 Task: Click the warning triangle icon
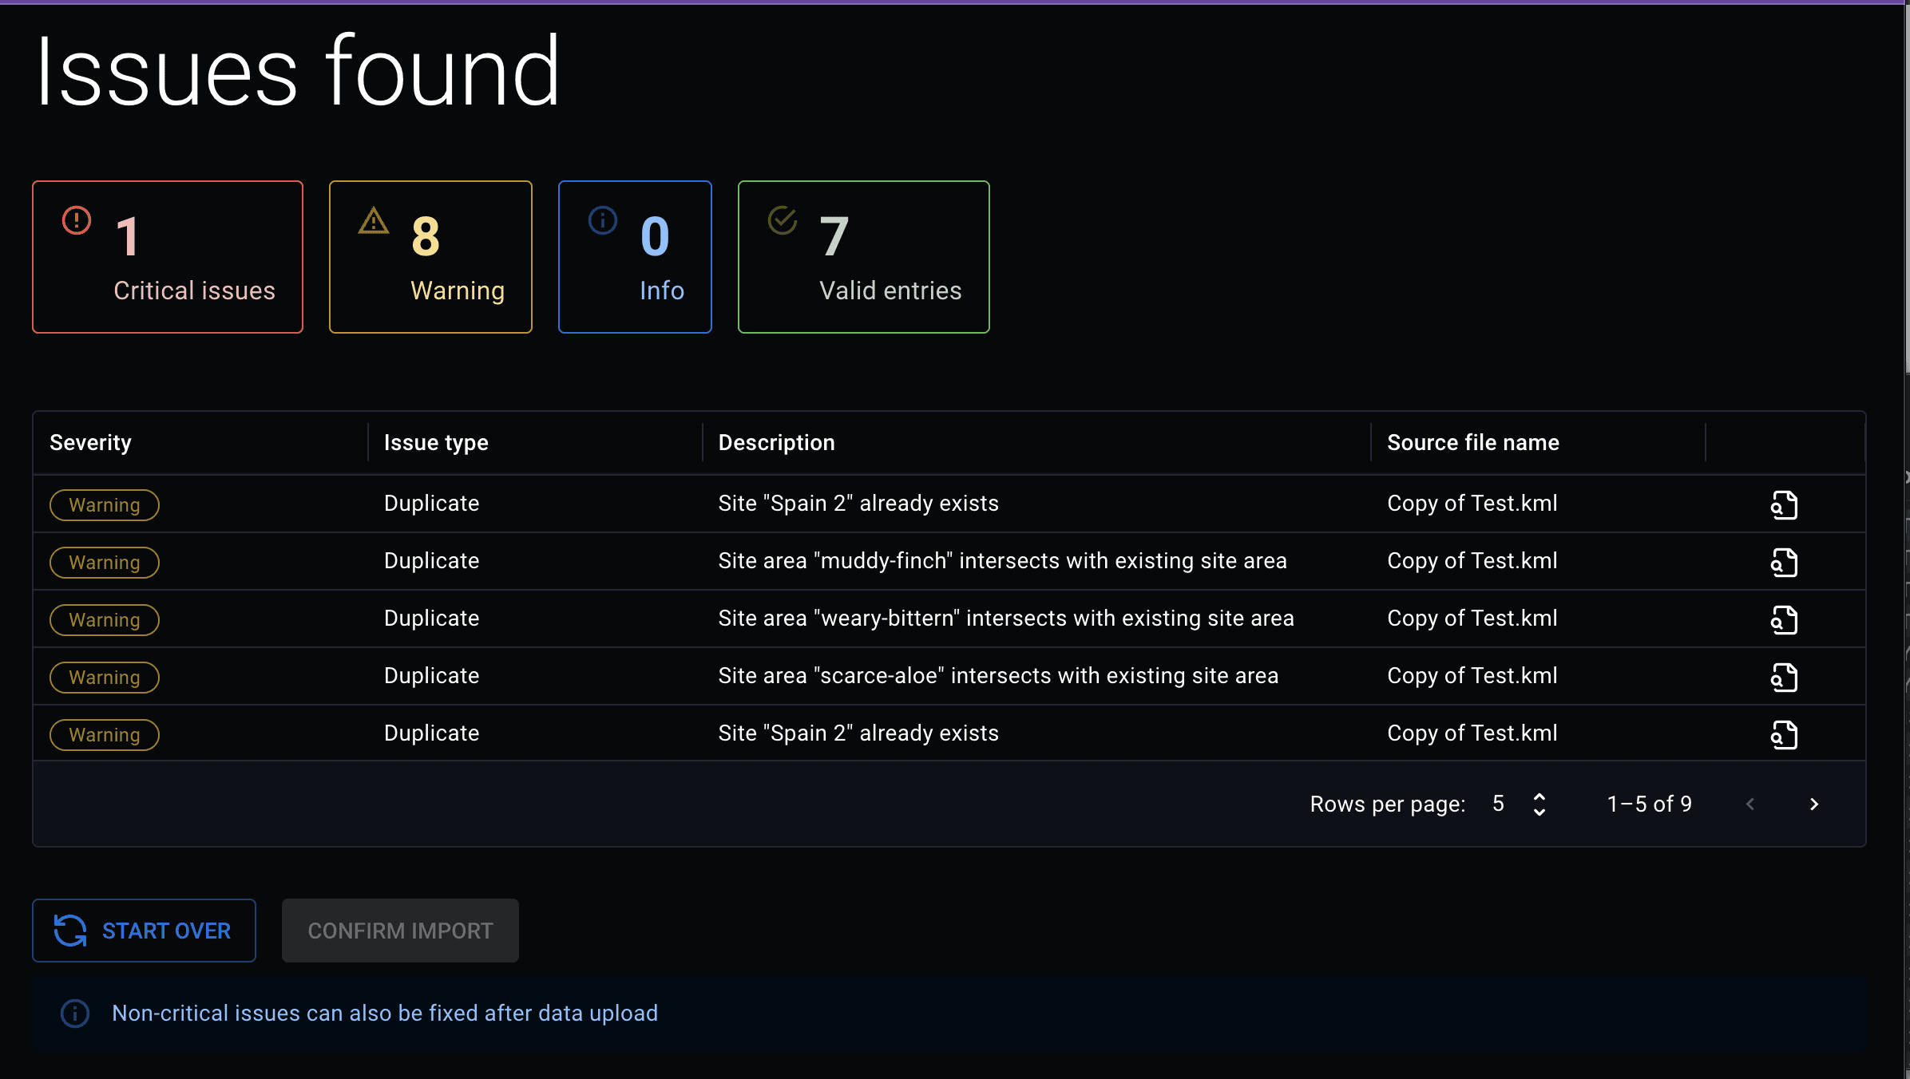pyautogui.click(x=373, y=220)
